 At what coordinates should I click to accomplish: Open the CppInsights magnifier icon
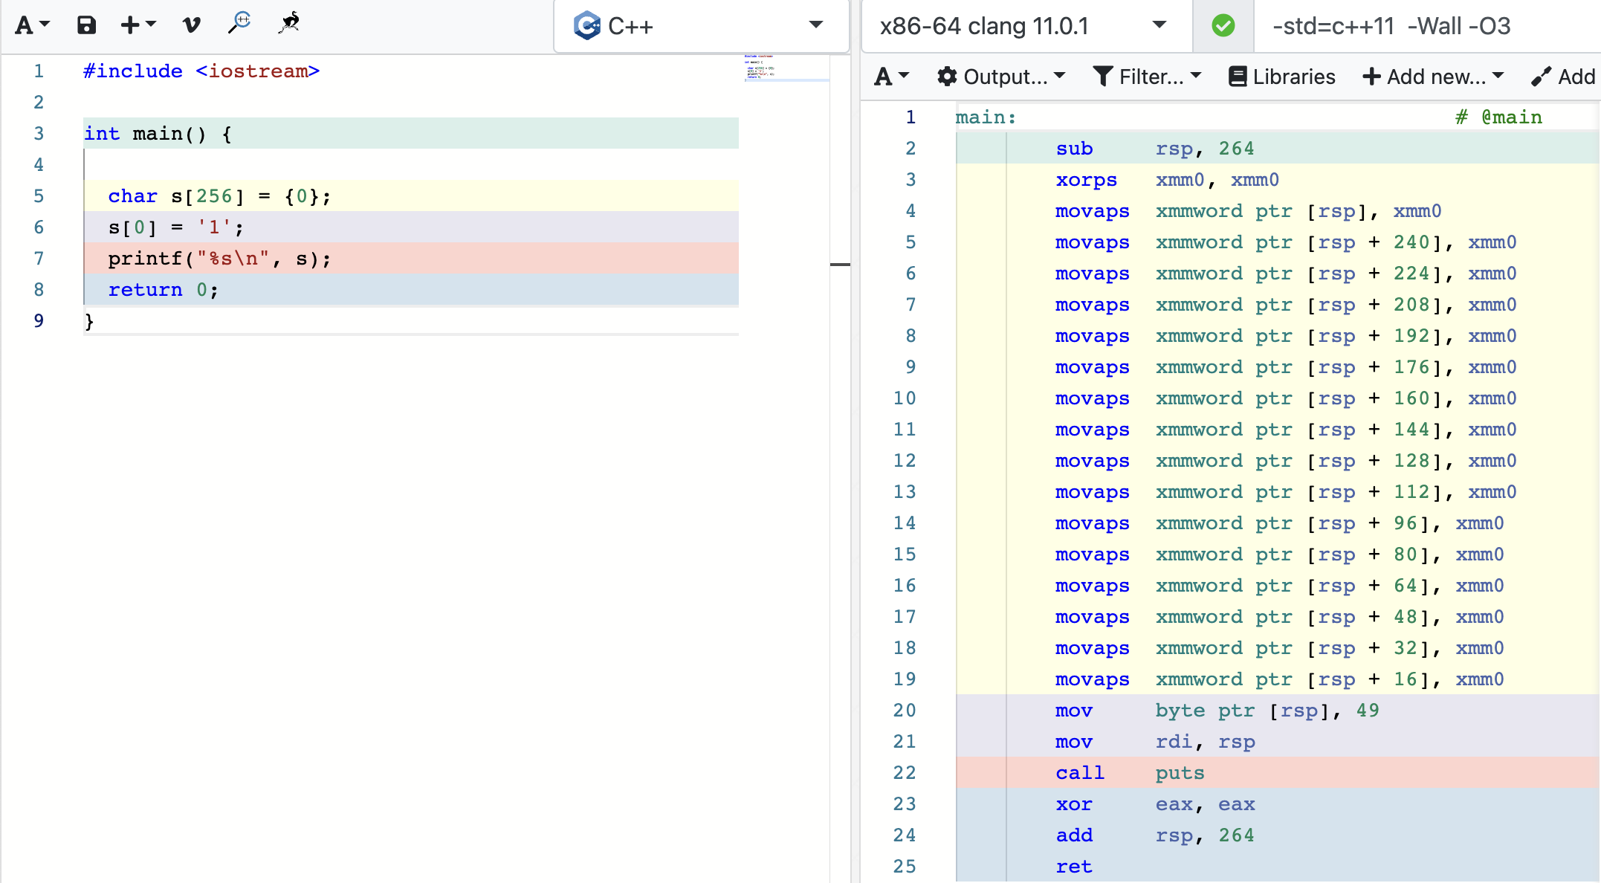(x=239, y=23)
